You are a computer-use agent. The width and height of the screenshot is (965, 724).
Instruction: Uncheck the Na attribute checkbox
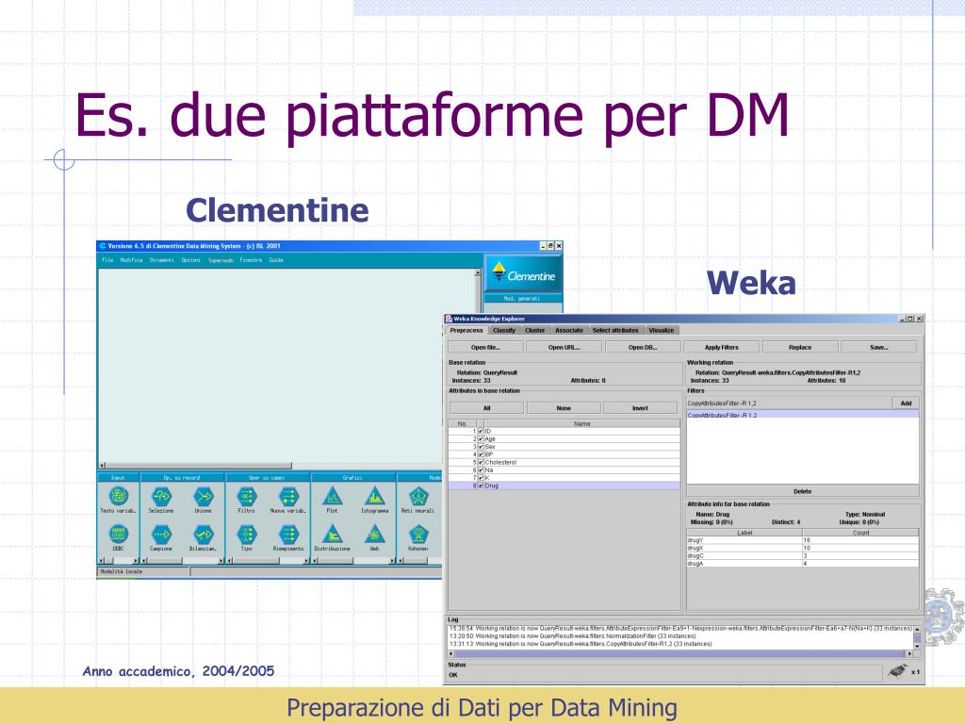click(482, 469)
